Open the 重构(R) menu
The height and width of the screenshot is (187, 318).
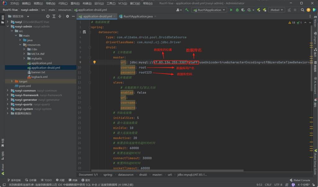[75, 3]
